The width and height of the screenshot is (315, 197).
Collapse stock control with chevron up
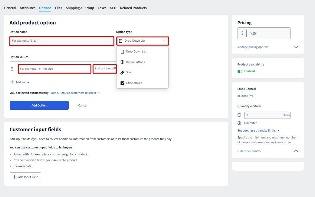296,151
